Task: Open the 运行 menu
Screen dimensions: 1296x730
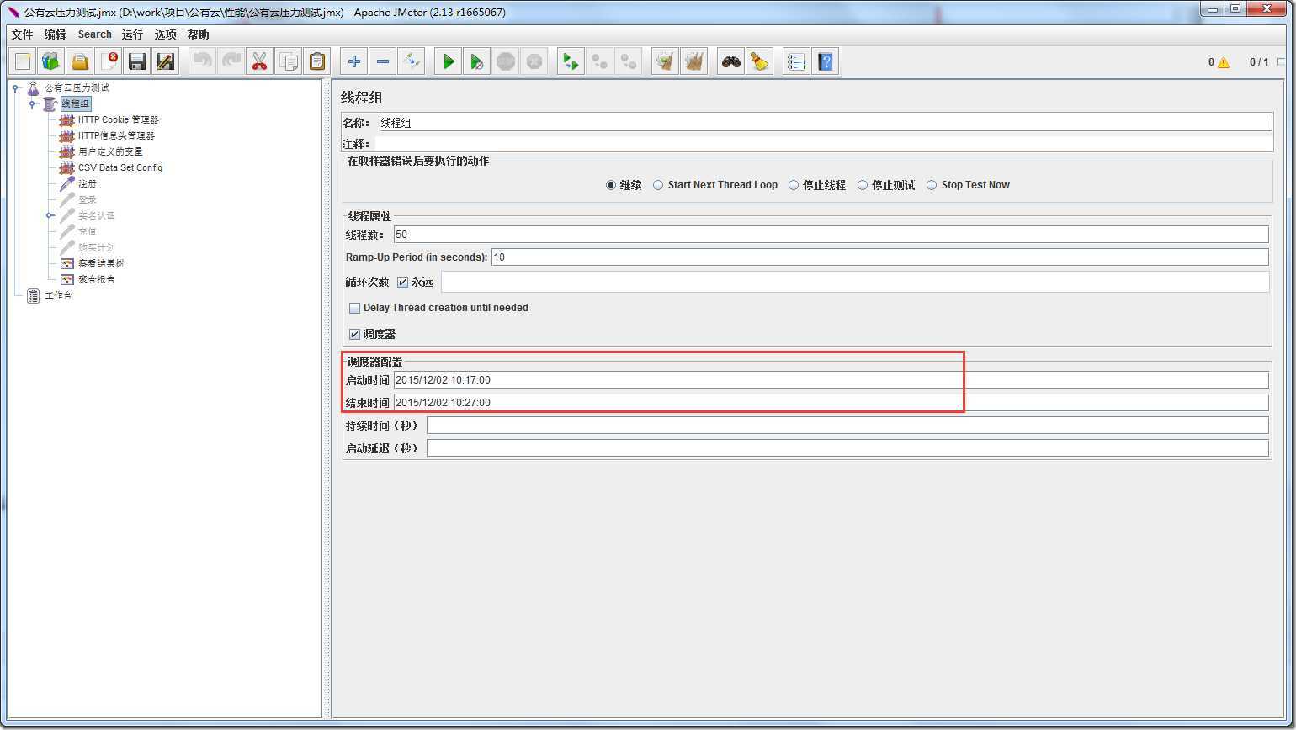Action: coord(132,34)
